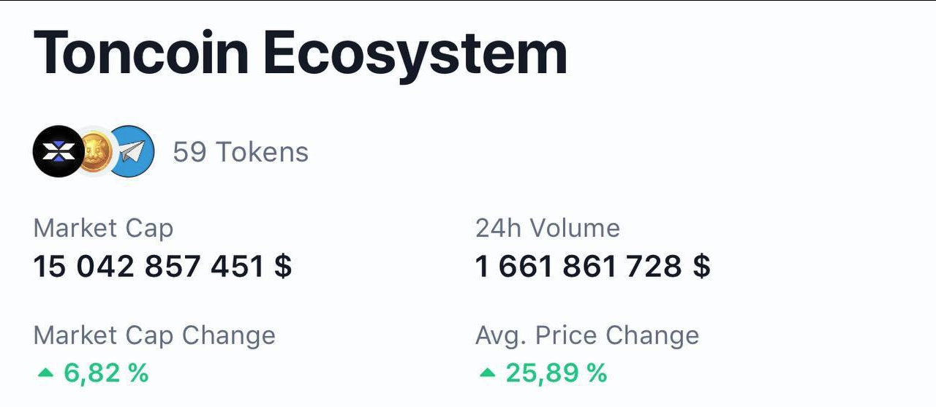The width and height of the screenshot is (936, 407).
Task: Click the blue paper plane token icon
Action: pyautogui.click(x=131, y=151)
